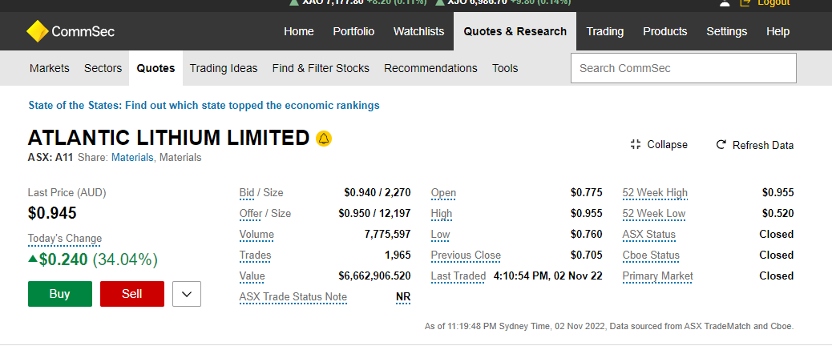Click the Offer / Size label
Viewport: 832px width, 350px height.
click(x=265, y=214)
